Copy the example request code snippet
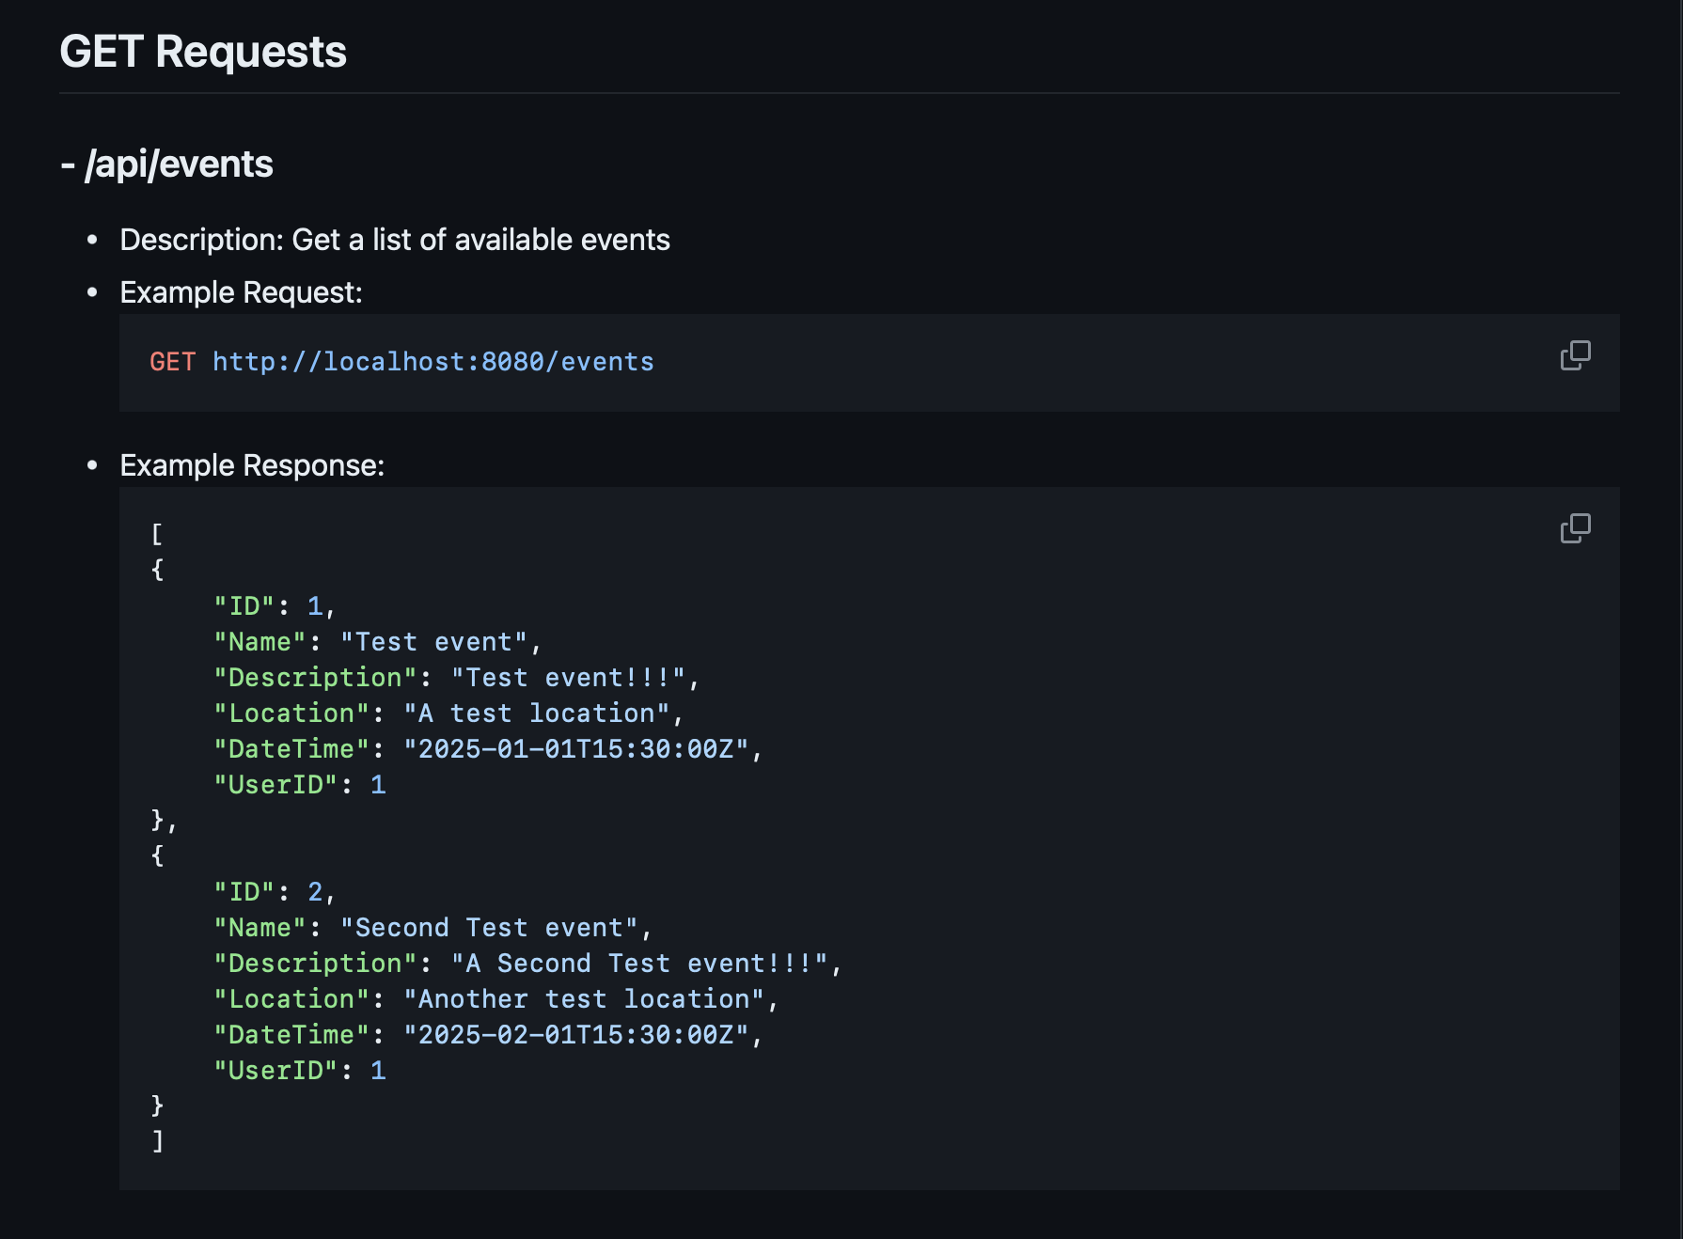 coord(1575,355)
